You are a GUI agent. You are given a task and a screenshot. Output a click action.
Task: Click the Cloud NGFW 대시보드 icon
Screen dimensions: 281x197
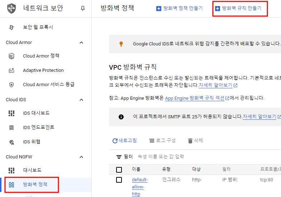coord(11,170)
